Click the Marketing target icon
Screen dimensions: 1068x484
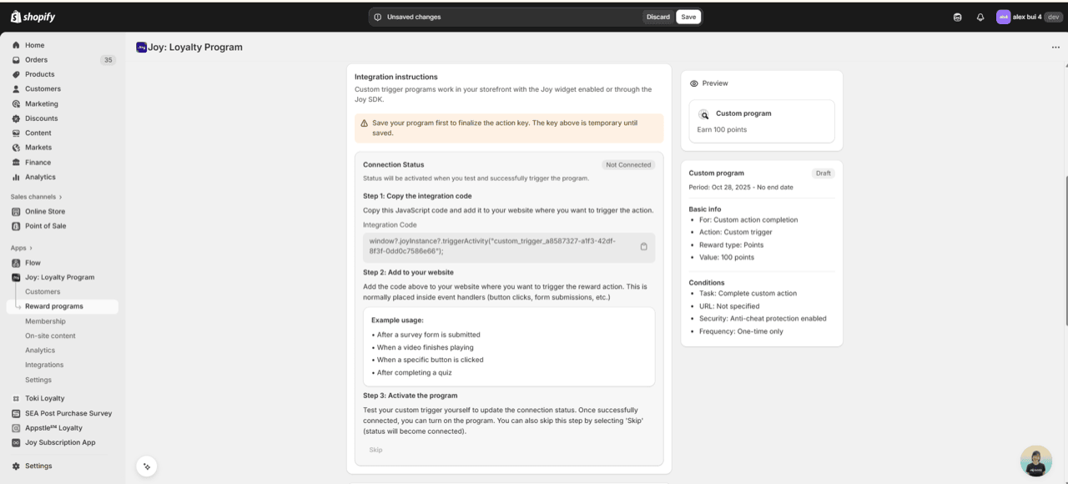coord(16,103)
